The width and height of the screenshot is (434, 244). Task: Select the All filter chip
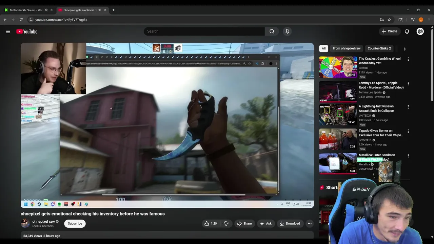click(x=323, y=48)
